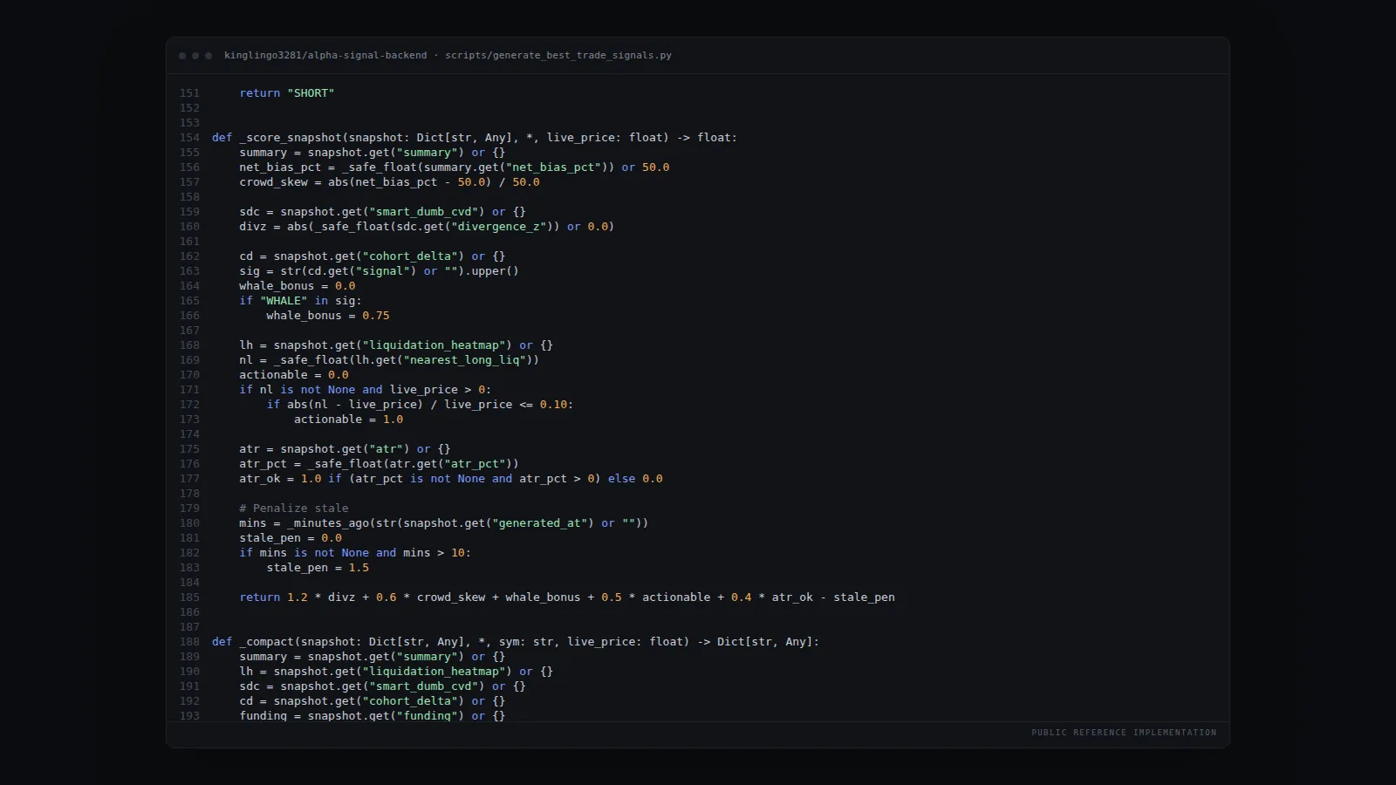Click the return "SHORT" statement
Viewport: 1396px width, 785px height.
click(x=287, y=93)
